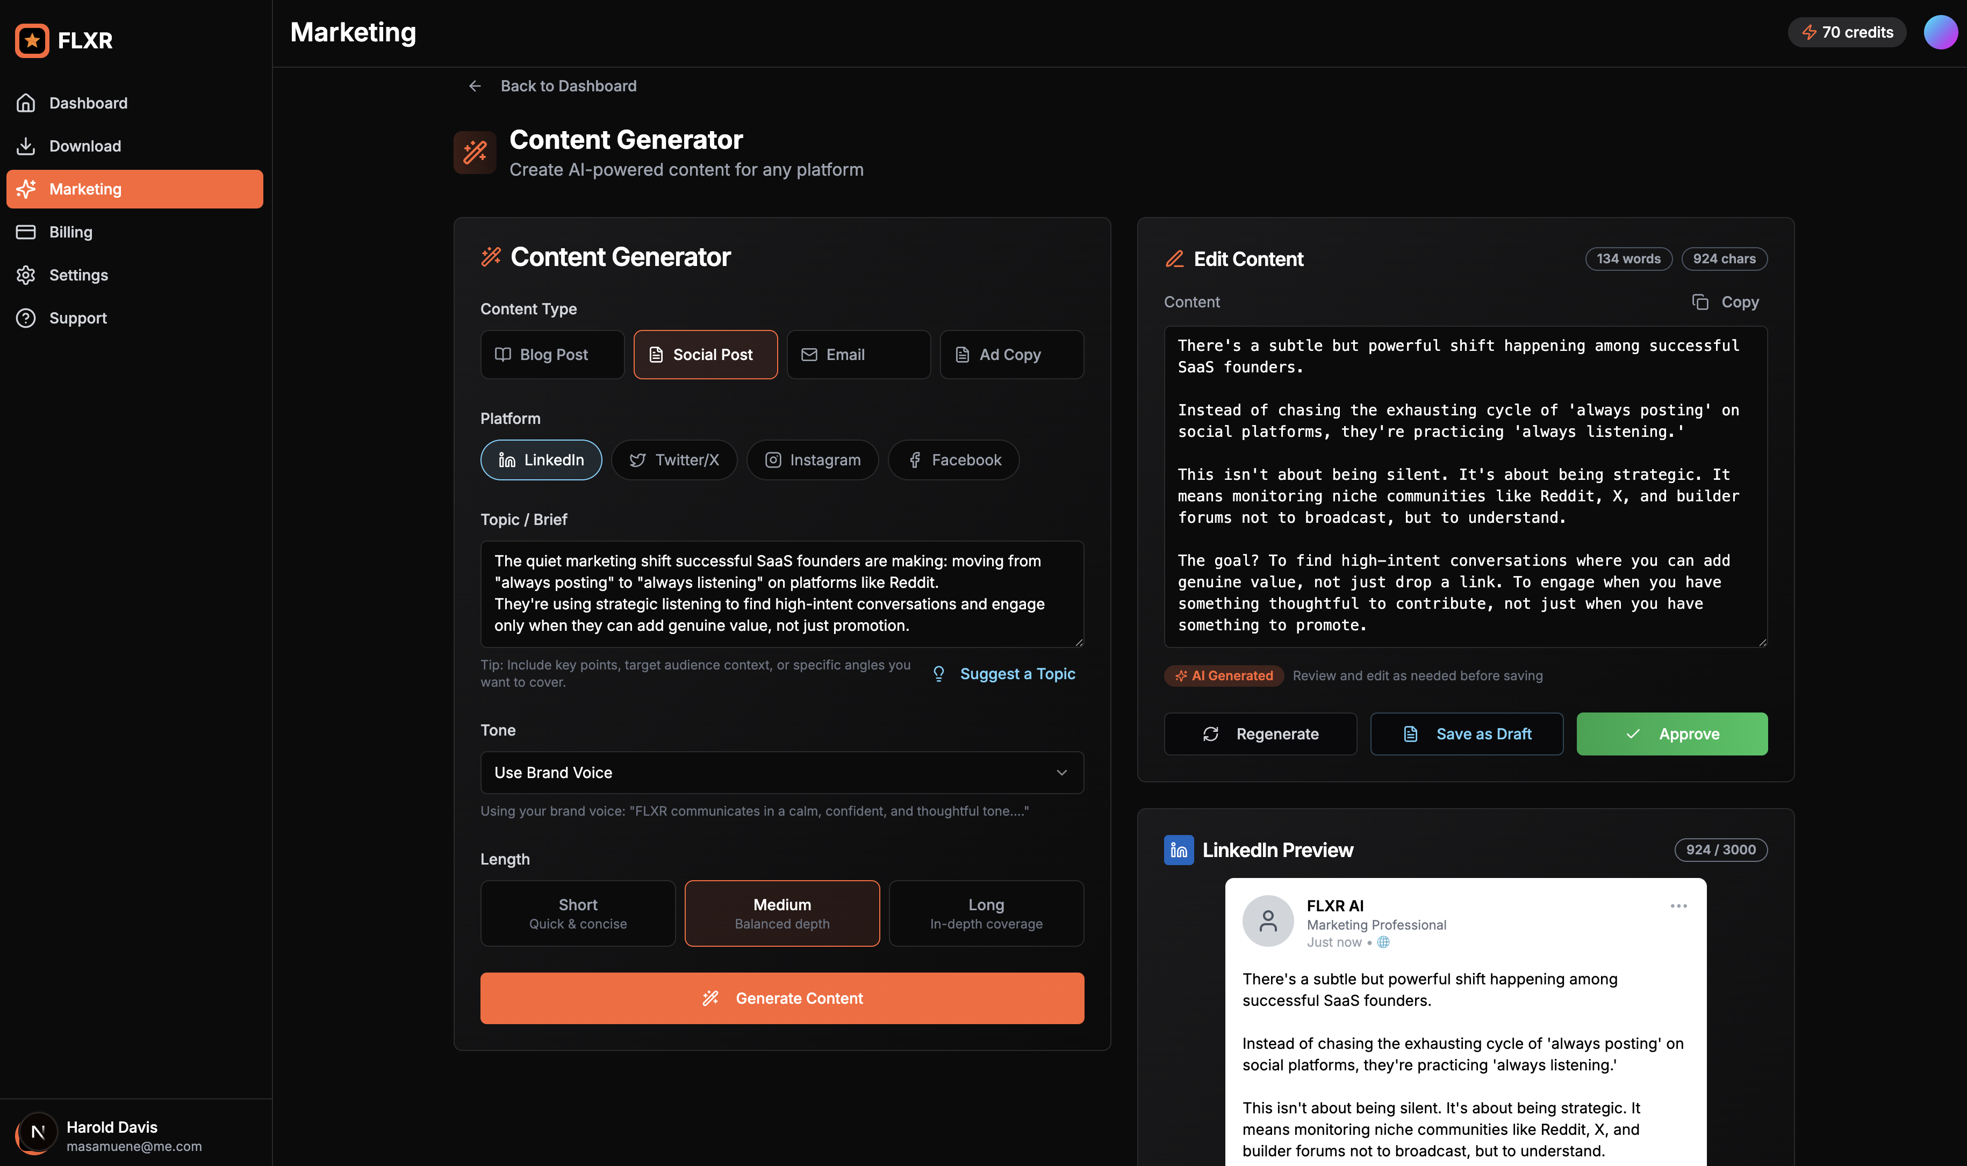Switch to the Ad Copy tab
This screenshot has height=1166, width=1967.
coord(1010,354)
